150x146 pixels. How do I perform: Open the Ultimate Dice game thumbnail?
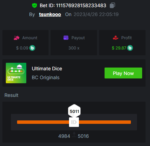click(x=16, y=73)
